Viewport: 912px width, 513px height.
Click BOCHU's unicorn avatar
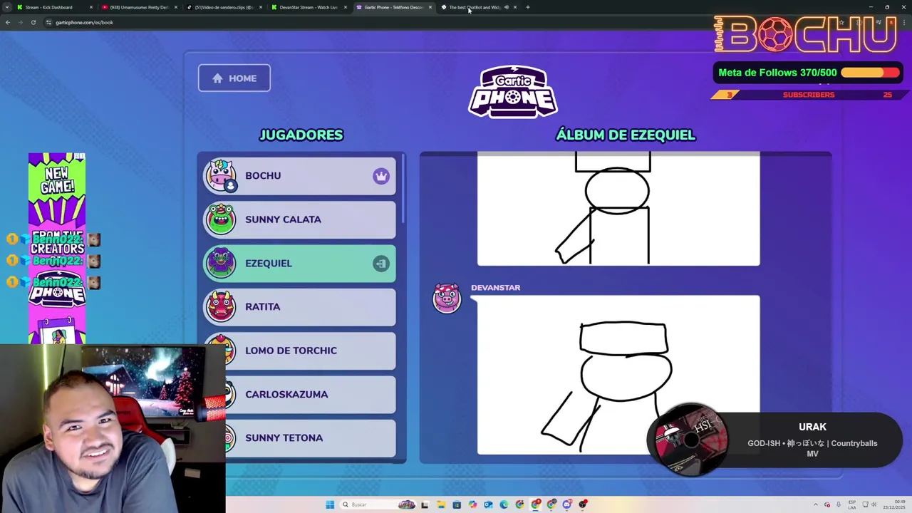[220, 175]
